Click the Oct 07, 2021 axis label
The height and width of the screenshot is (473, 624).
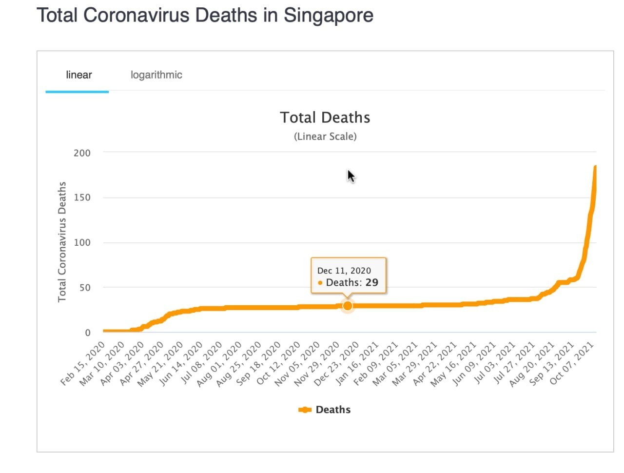572,363
